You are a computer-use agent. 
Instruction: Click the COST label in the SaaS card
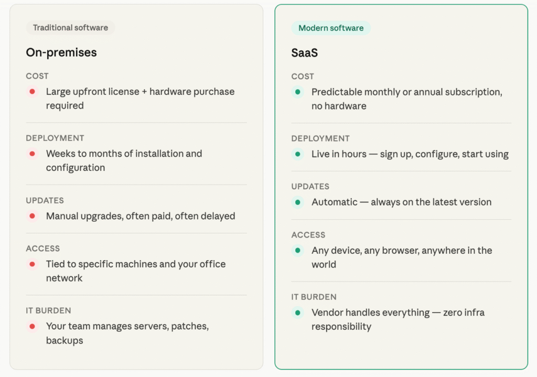[x=303, y=77]
